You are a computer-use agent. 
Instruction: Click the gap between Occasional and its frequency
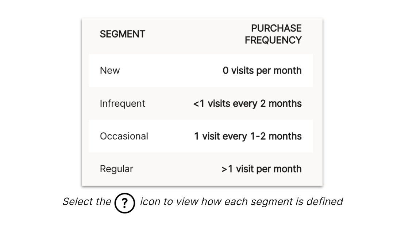[x=171, y=136]
